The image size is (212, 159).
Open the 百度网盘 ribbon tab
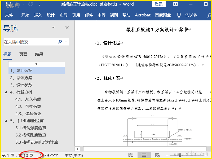coord(163,15)
